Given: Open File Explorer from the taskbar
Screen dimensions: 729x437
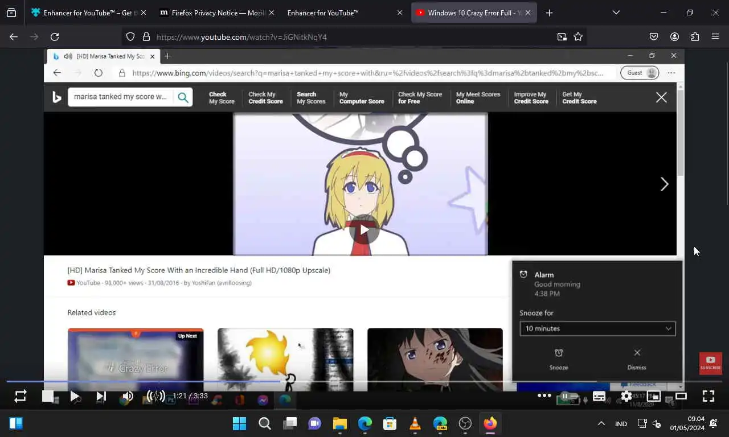Looking at the screenshot, I should click(x=340, y=423).
